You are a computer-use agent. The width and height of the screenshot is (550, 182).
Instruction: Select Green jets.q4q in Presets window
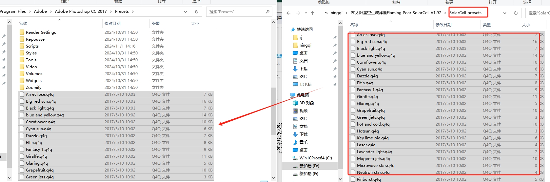tap(116, 177)
